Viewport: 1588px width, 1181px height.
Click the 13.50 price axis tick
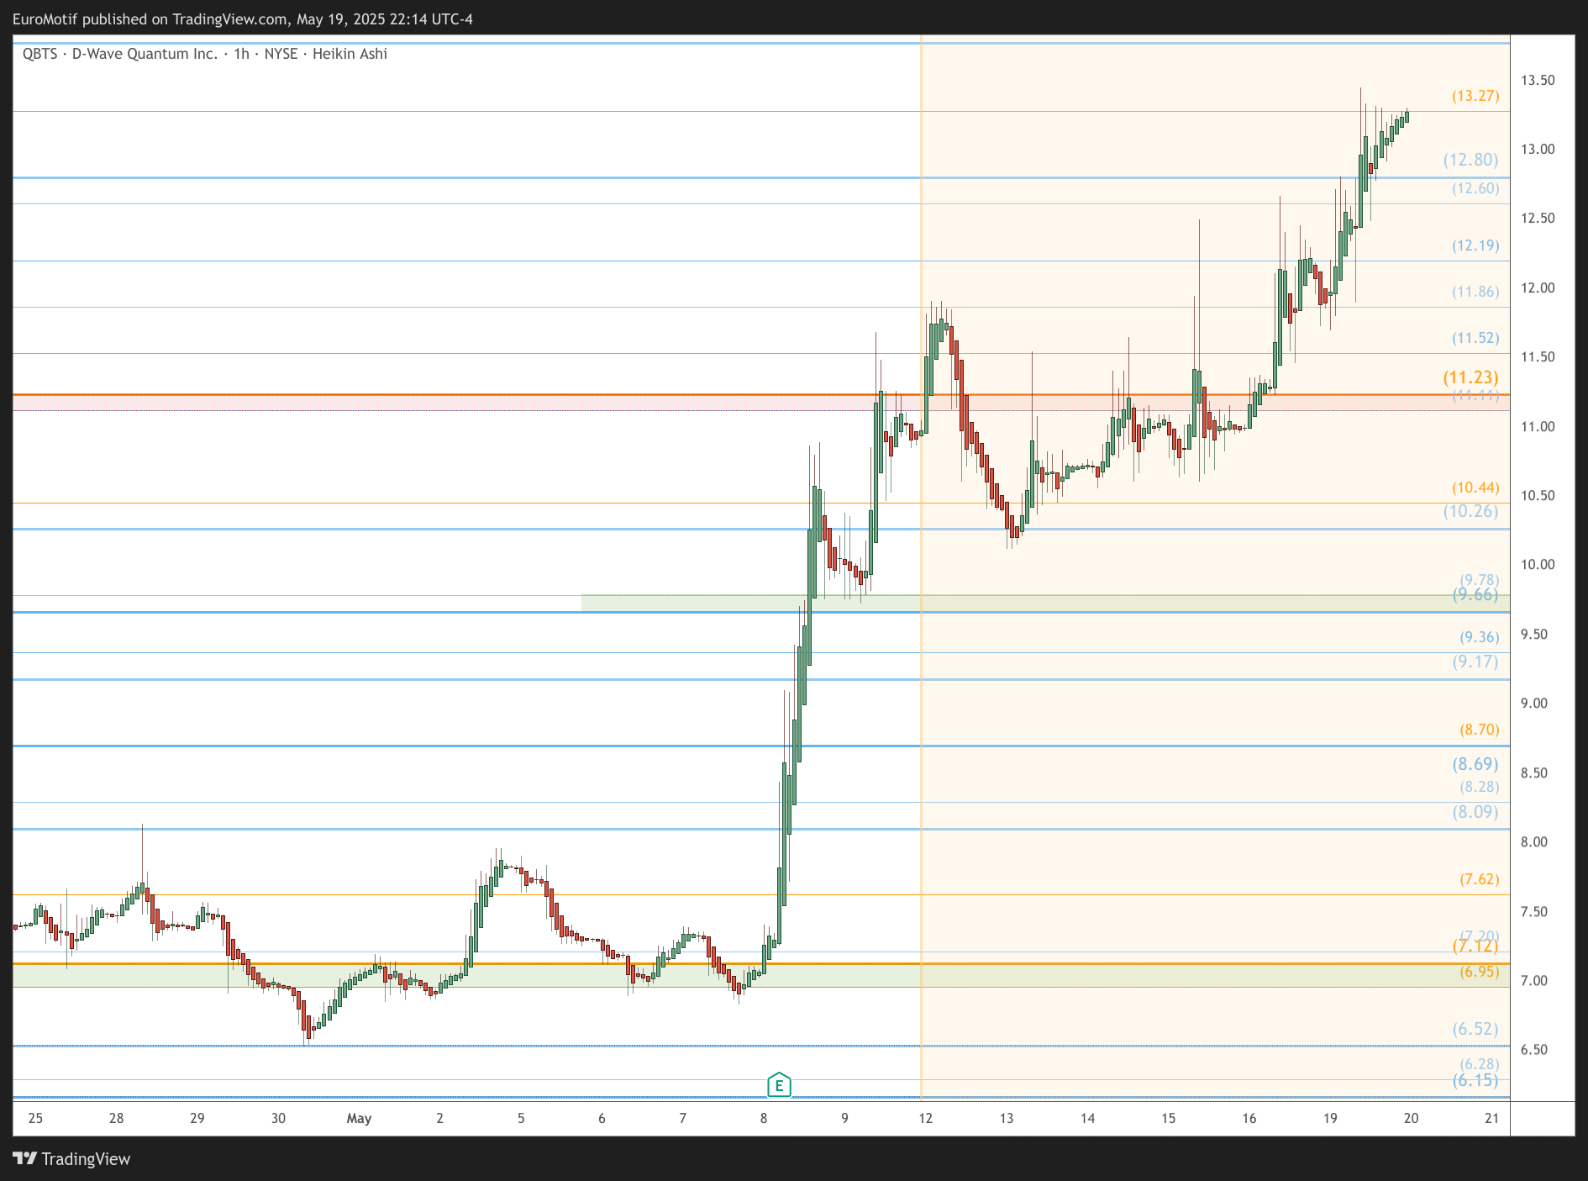[x=1538, y=81]
